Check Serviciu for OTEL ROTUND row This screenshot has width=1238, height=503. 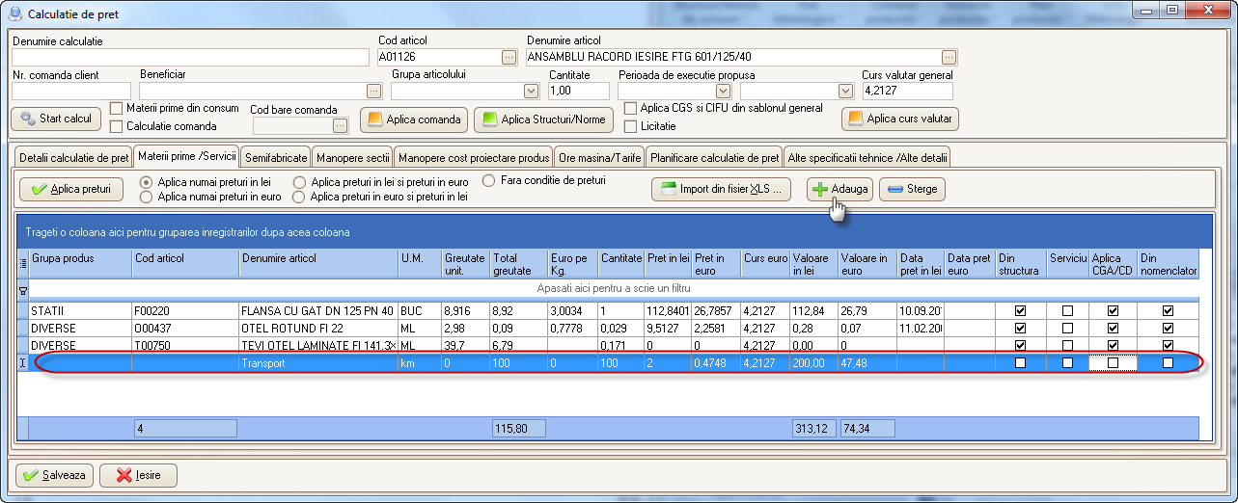click(1067, 329)
